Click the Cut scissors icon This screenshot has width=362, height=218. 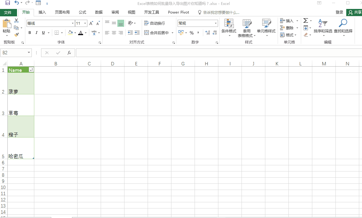coord(16,21)
